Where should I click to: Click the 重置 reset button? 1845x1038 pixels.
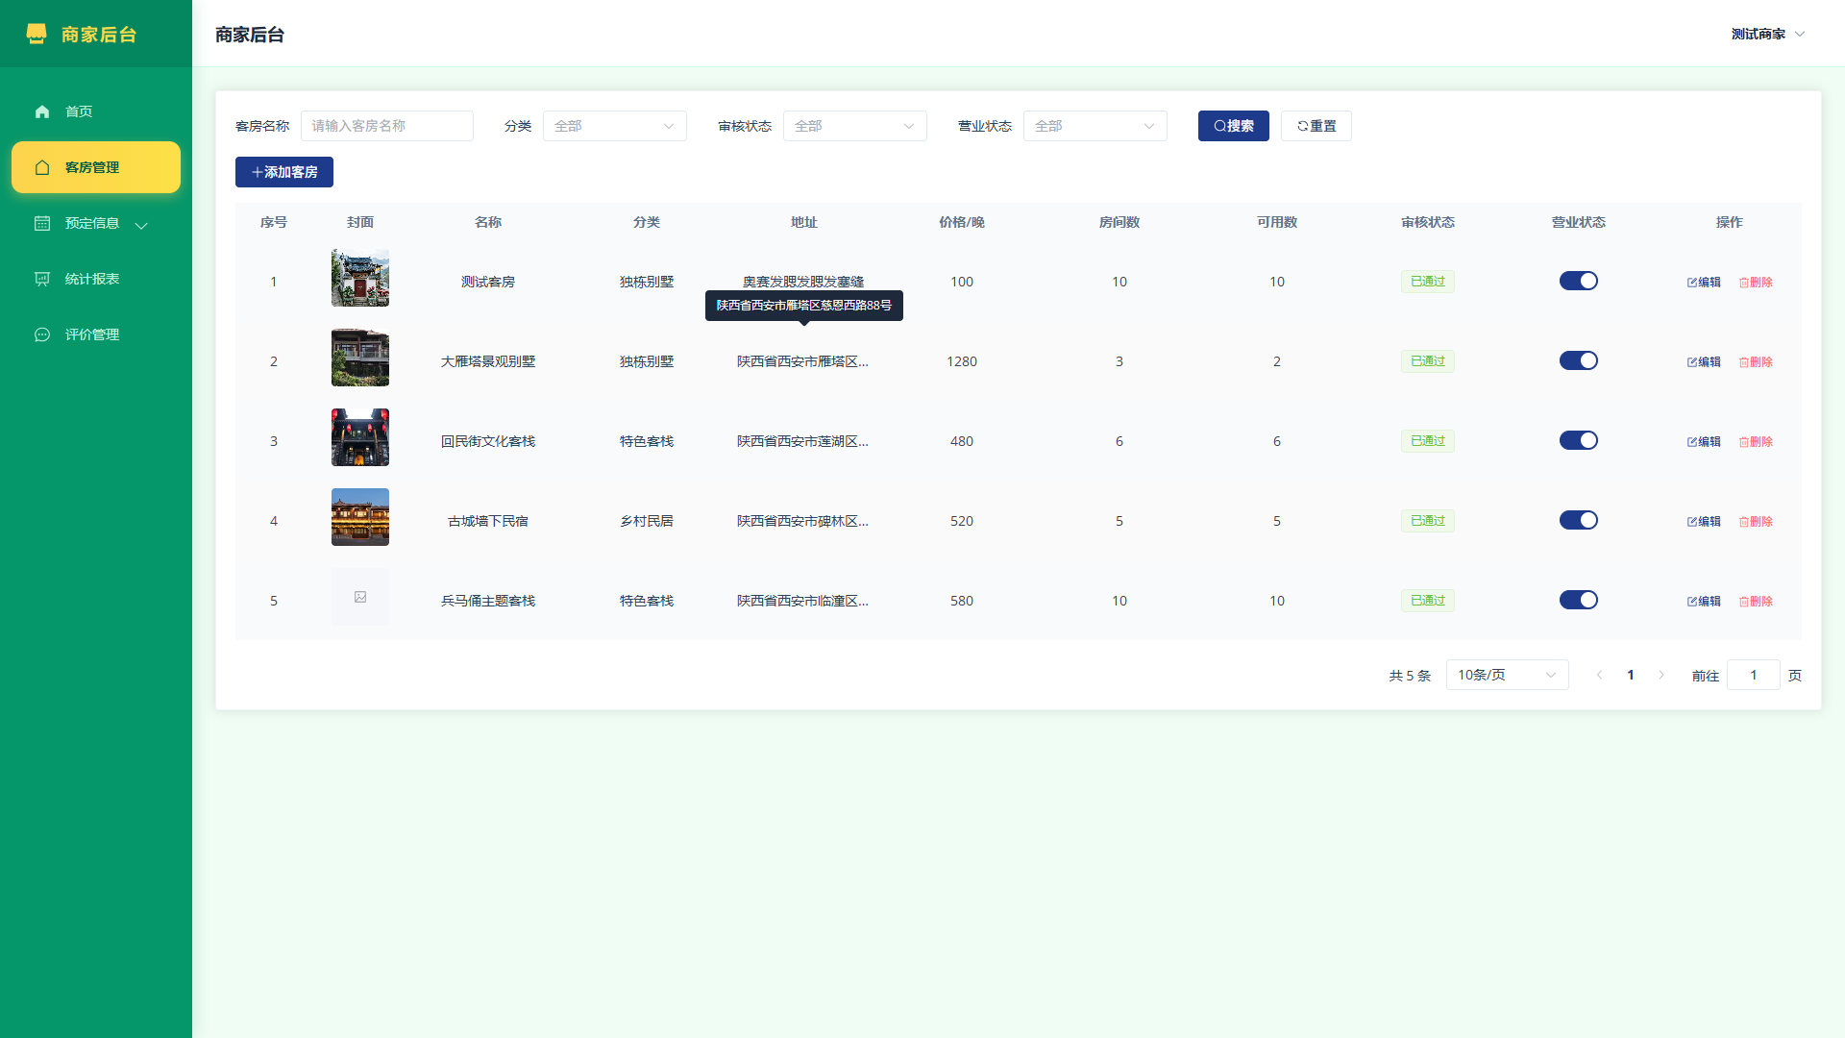click(x=1316, y=126)
